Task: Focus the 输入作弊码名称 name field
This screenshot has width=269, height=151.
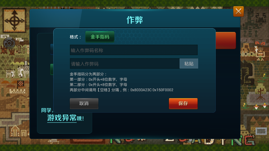Action: 134,50
